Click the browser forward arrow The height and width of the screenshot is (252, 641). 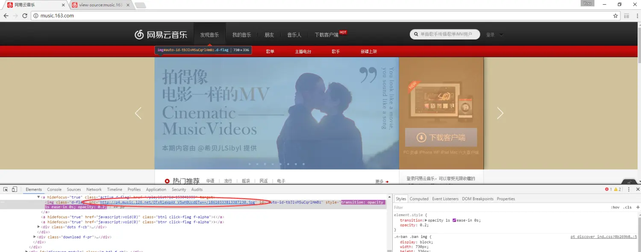(x=15, y=16)
